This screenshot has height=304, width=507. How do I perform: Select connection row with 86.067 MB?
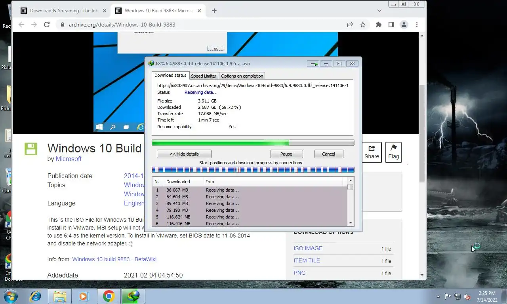[250, 190]
